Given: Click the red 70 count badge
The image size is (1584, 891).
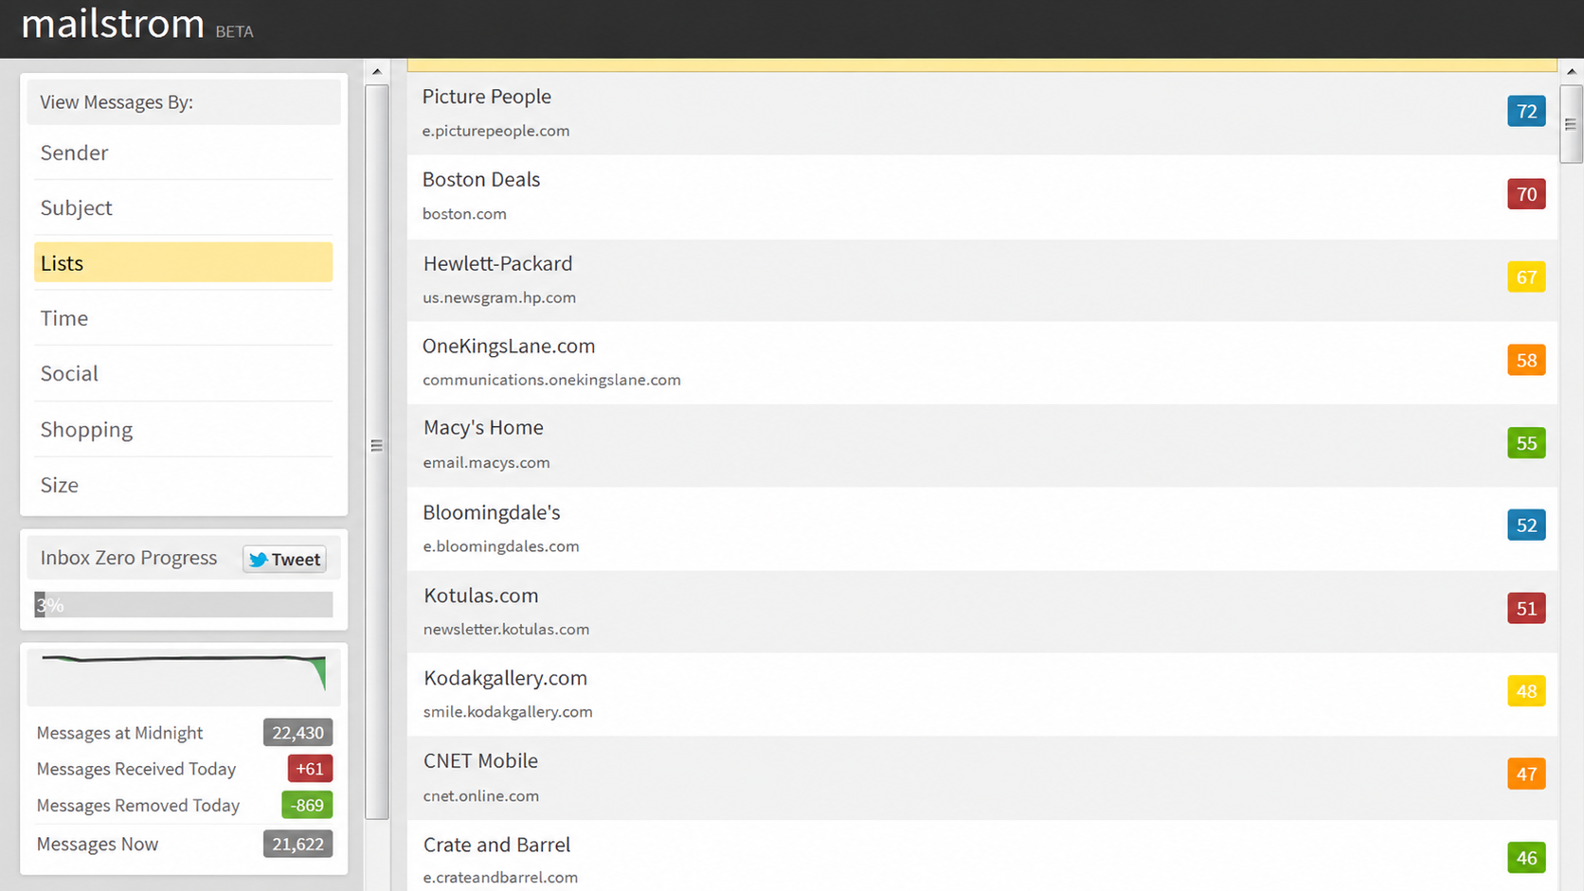Looking at the screenshot, I should click(1526, 194).
